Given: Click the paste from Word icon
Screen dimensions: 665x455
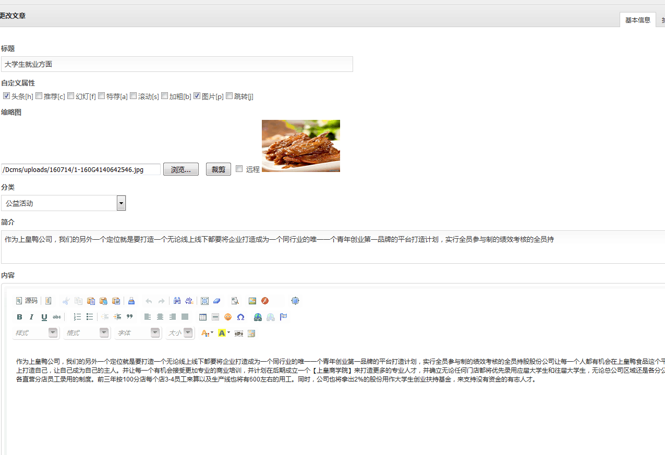Looking at the screenshot, I should point(116,301).
